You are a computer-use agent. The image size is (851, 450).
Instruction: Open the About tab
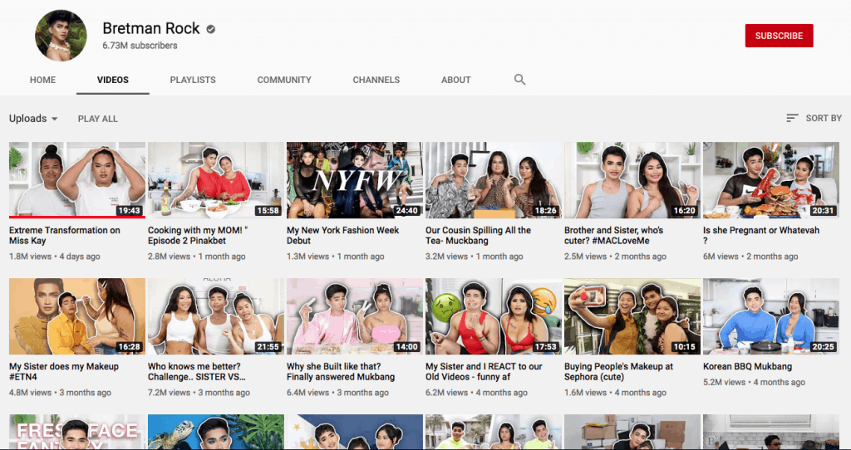click(x=455, y=80)
